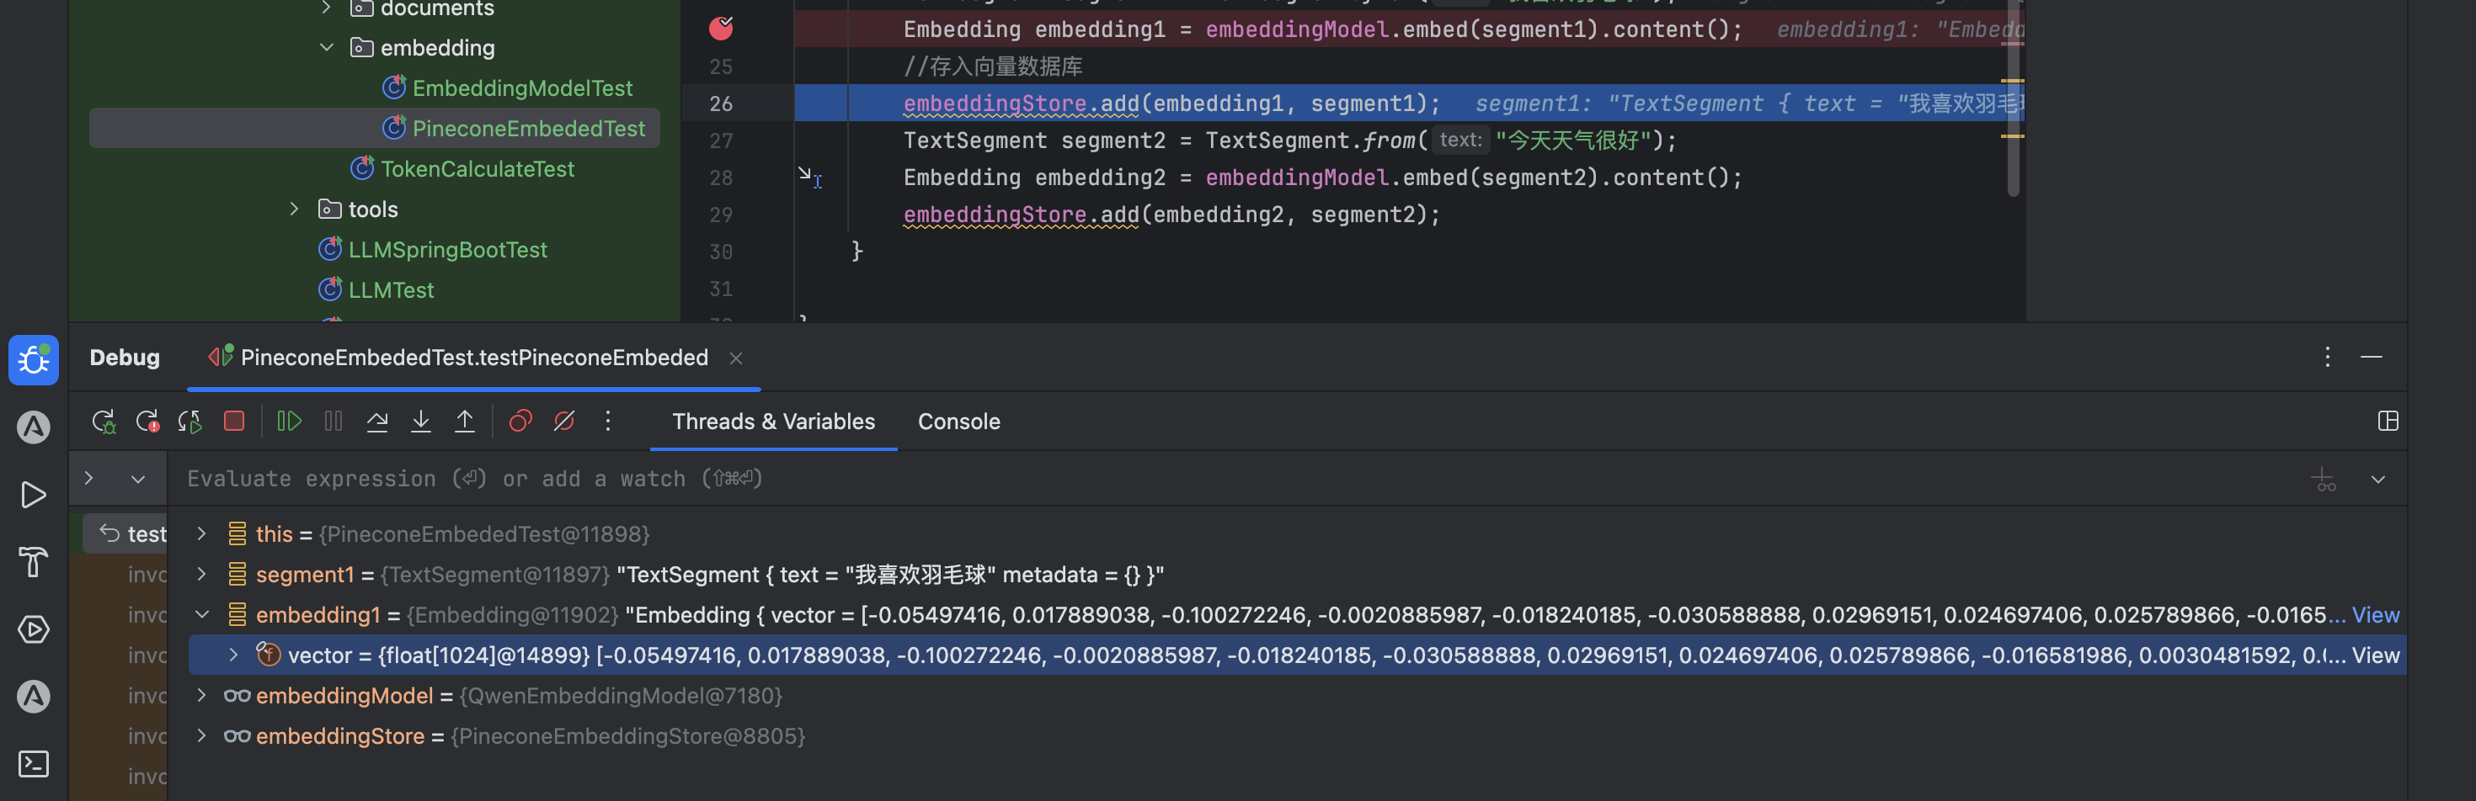Click View link on vector row

tap(2375, 655)
